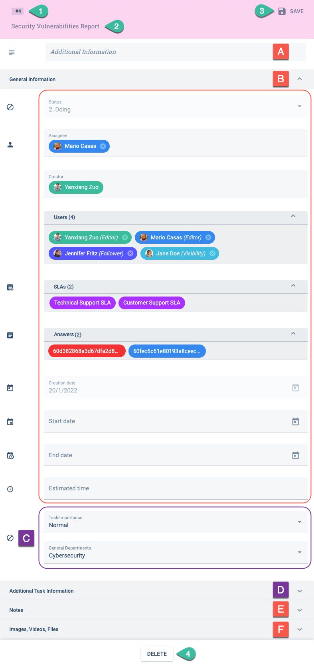
Task: Click the Status circle-slash sidebar icon
Action: 10,107
